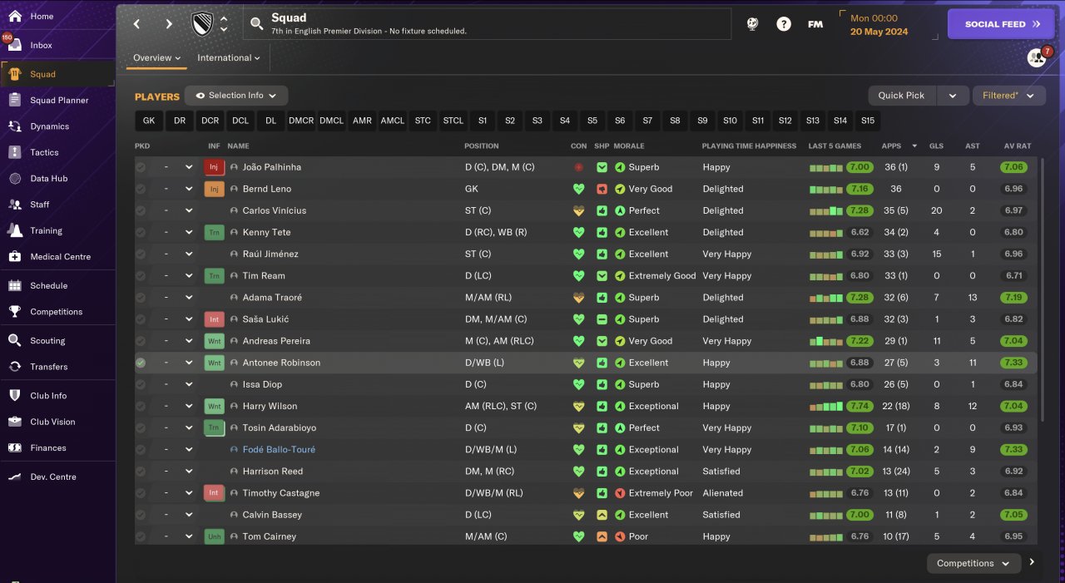Toggle pick checkbox for João Palhinha

141,167
